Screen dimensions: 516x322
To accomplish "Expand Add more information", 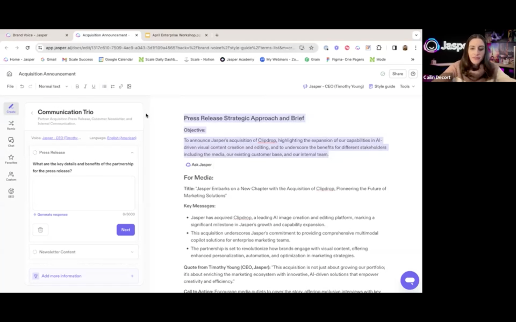I will [84, 276].
